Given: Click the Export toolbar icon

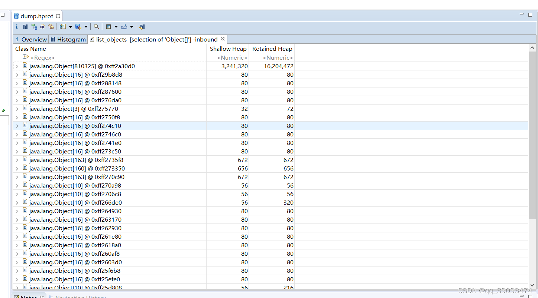Looking at the screenshot, I should (124, 27).
